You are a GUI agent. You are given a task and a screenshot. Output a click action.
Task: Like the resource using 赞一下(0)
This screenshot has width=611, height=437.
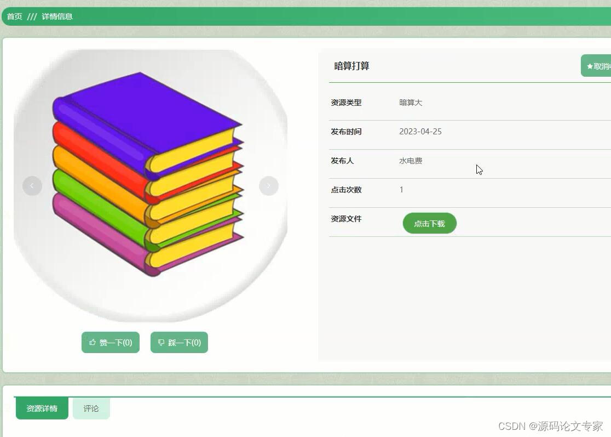[110, 342]
